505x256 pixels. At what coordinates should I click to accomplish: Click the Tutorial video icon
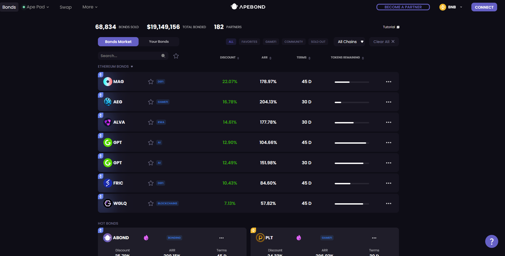pos(398,27)
